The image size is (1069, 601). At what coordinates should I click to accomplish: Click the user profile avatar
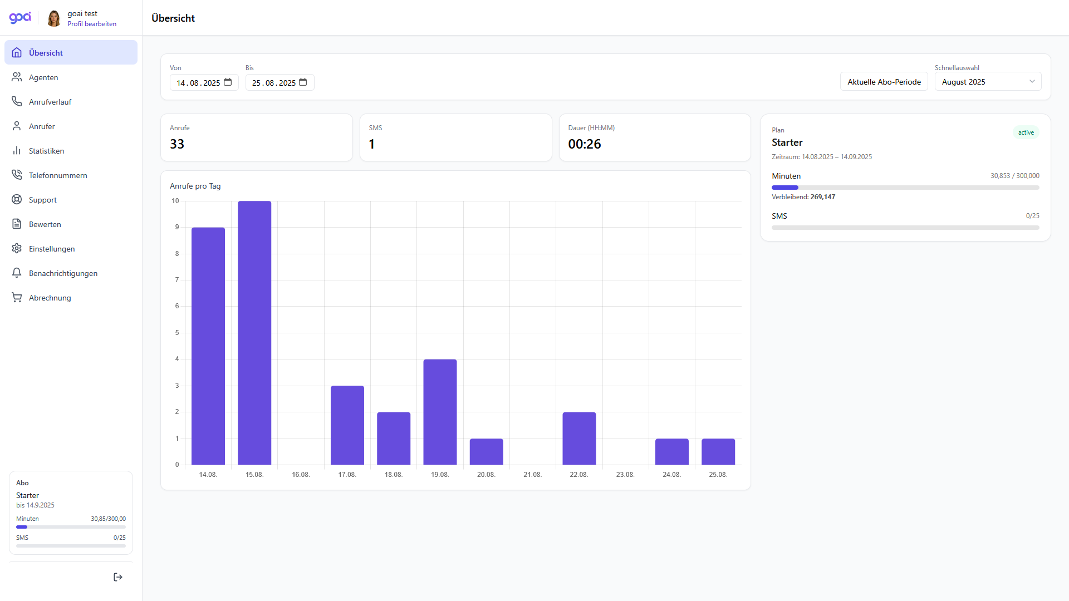point(54,18)
